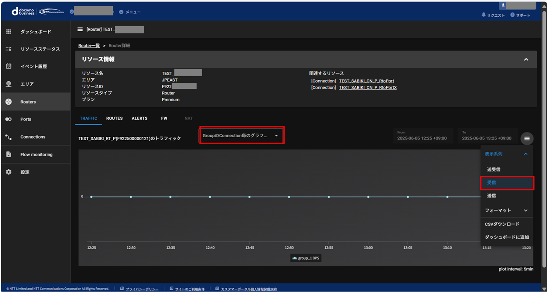Click the Area location icon
Screen dimensions: 547x295
[9, 84]
